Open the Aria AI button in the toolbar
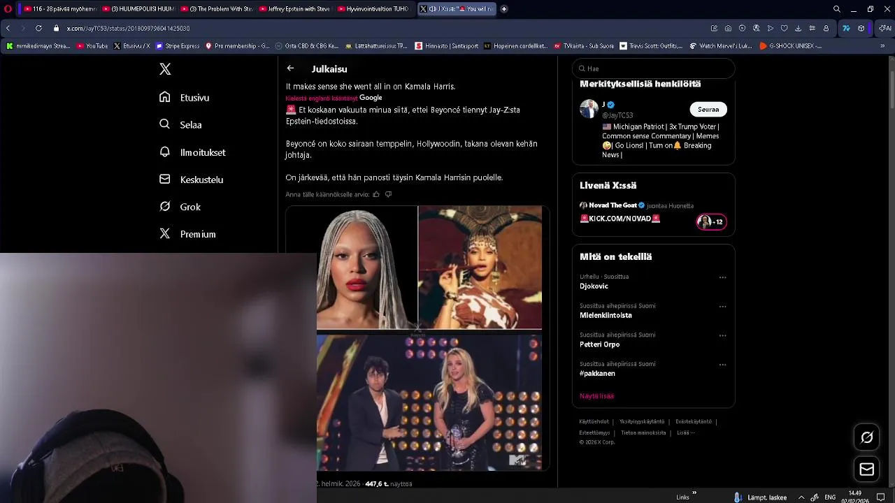Screen dimensions: 895x503 (884, 28)
